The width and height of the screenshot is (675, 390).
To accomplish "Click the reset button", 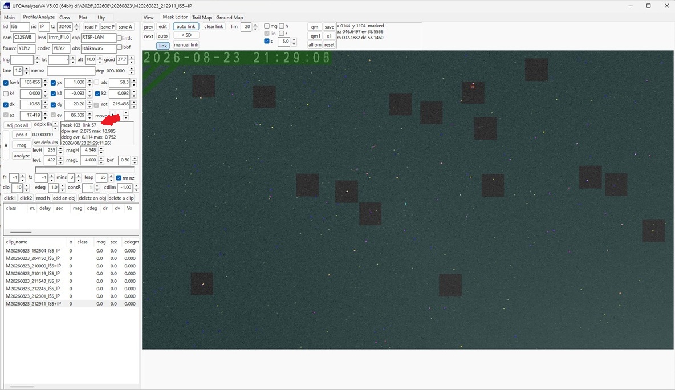I will click(330, 45).
